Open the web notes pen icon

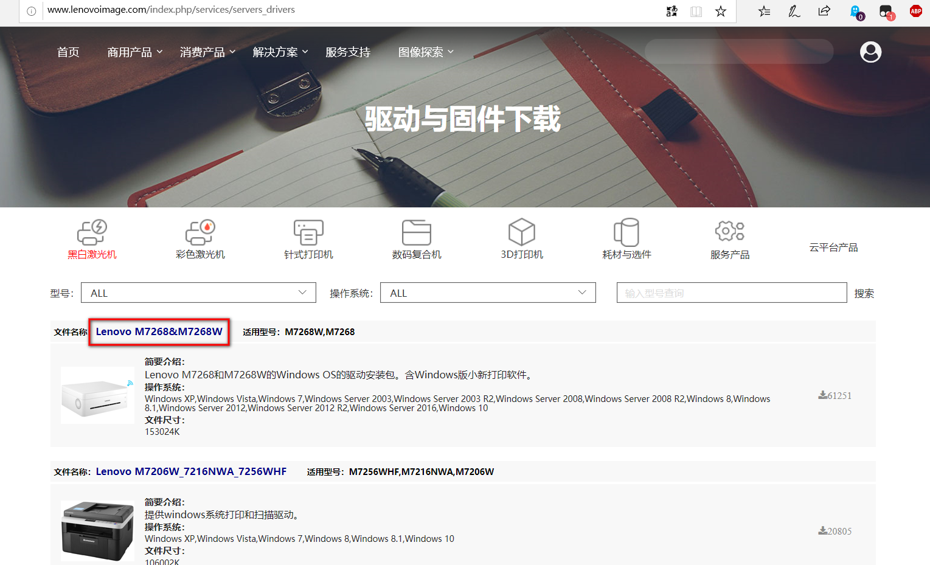pyautogui.click(x=794, y=11)
